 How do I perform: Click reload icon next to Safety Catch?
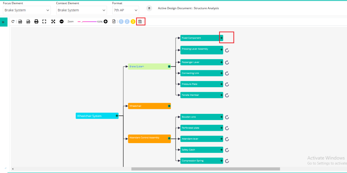tap(227, 150)
